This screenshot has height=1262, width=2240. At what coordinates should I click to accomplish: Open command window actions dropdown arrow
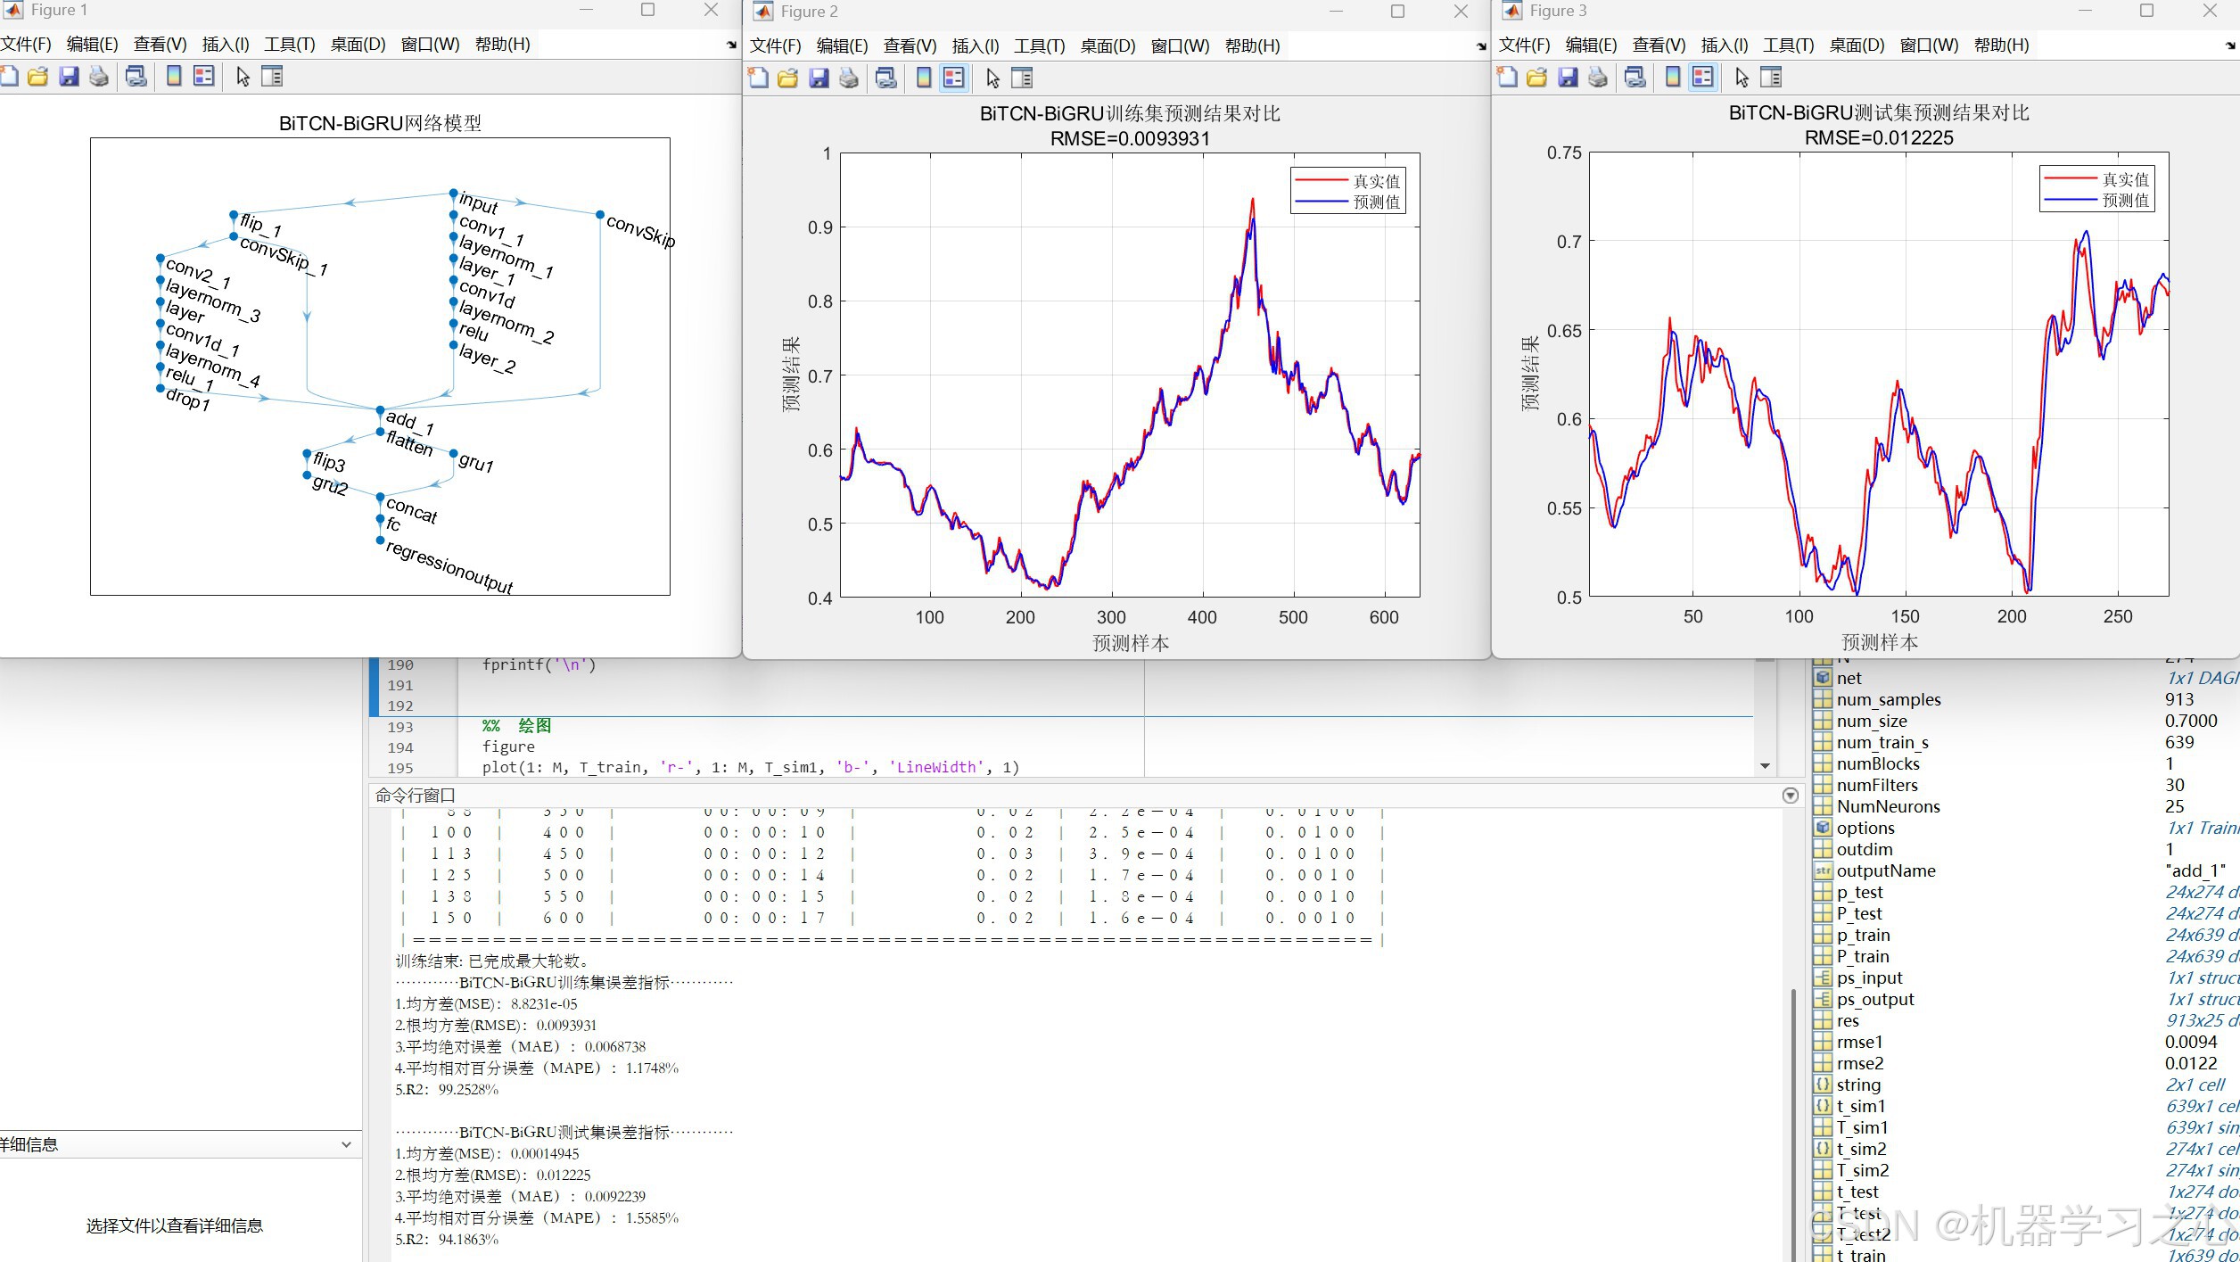tap(1790, 796)
